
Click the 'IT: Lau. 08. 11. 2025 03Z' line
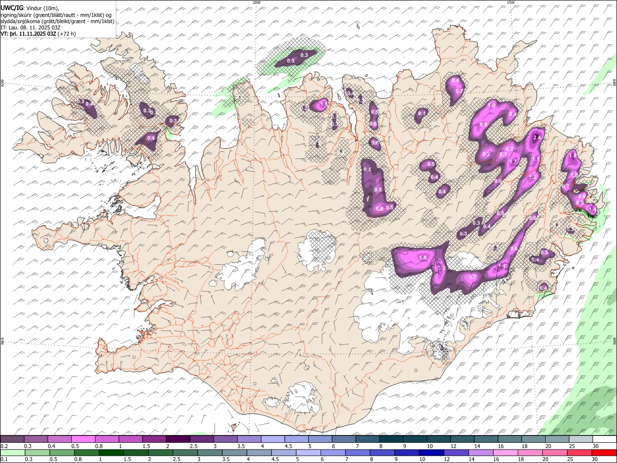(31, 27)
